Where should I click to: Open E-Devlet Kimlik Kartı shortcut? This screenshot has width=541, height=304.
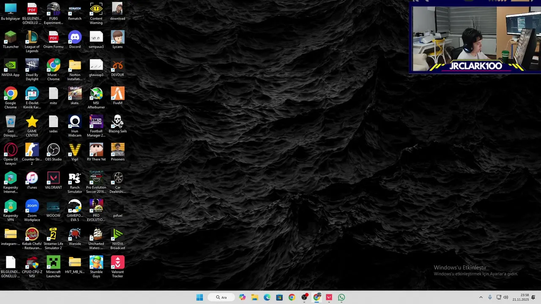(x=32, y=98)
